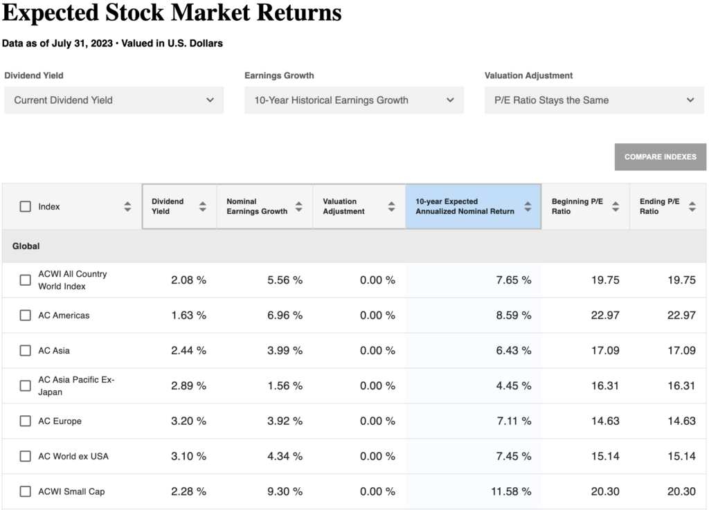Sort by Ending P/E Ratio arrows

(x=692, y=206)
